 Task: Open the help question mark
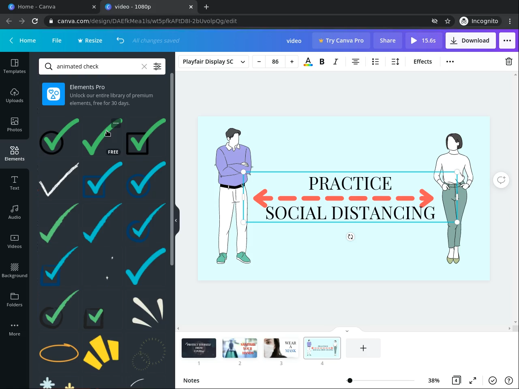pyautogui.click(x=509, y=380)
